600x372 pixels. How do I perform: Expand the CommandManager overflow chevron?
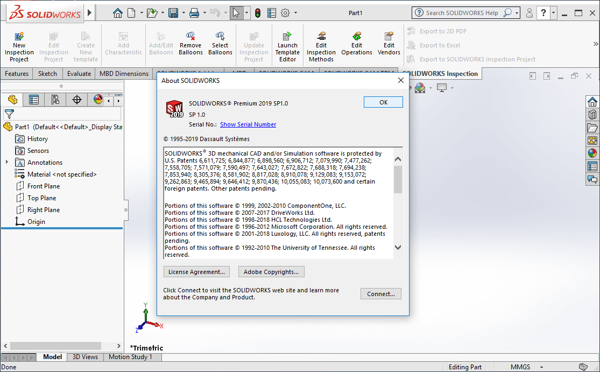pos(595,44)
